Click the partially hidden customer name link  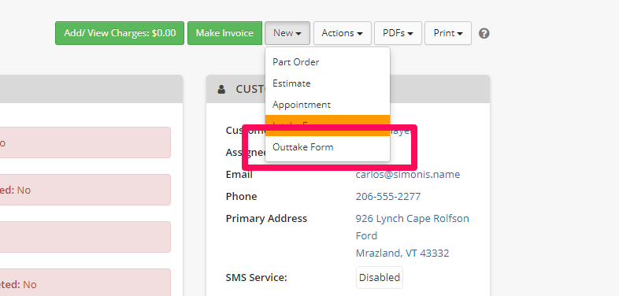403,131
